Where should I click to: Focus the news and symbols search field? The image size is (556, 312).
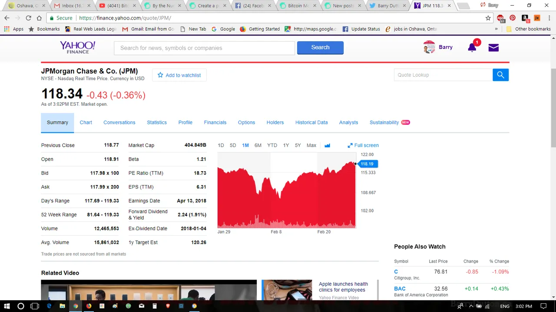[204, 48]
